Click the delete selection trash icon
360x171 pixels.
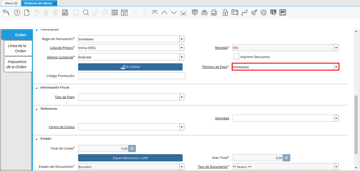[55, 12]
